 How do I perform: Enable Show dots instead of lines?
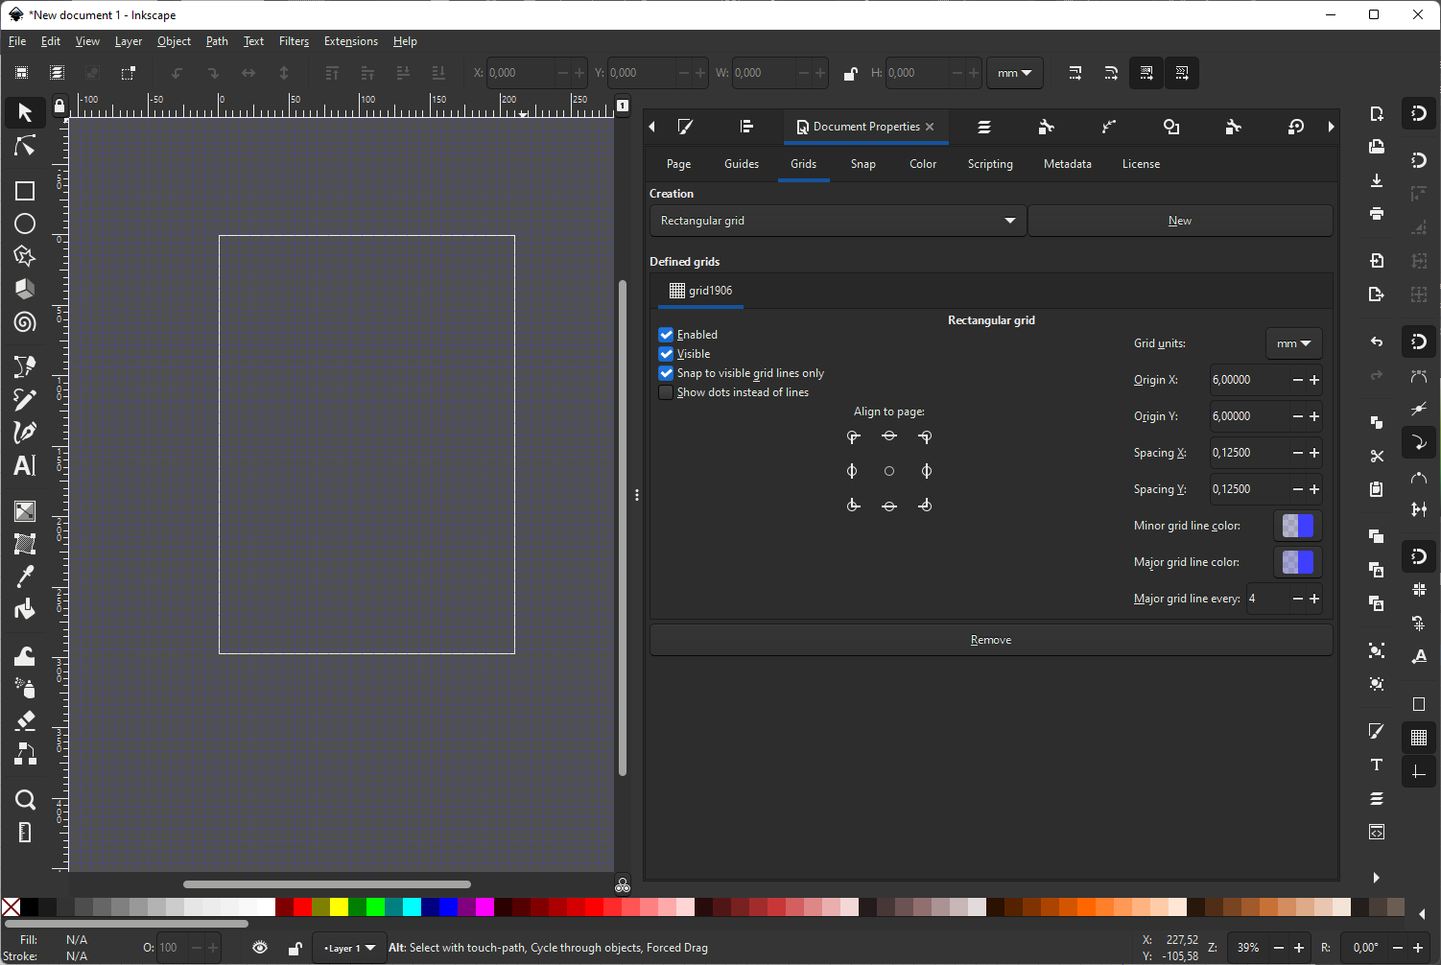(x=666, y=391)
